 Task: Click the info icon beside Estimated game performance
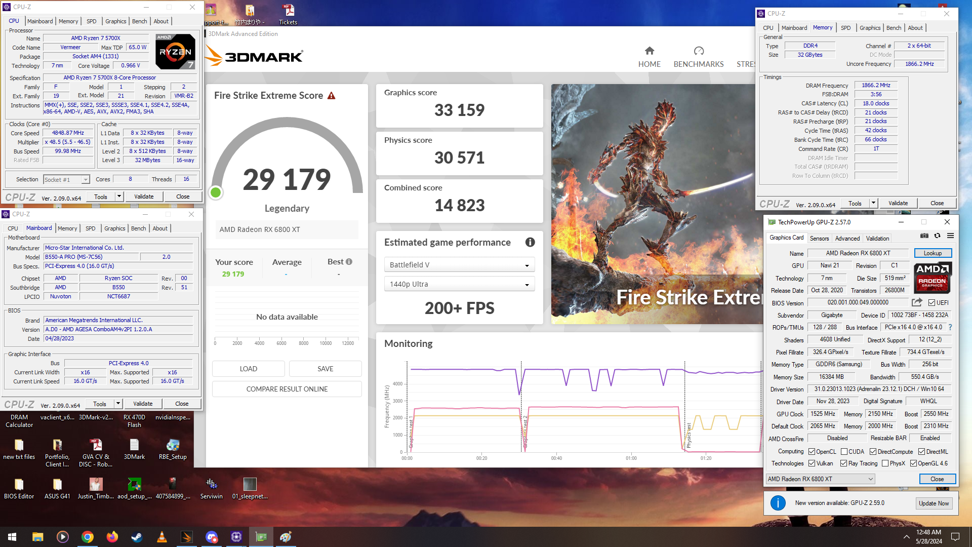[530, 242]
